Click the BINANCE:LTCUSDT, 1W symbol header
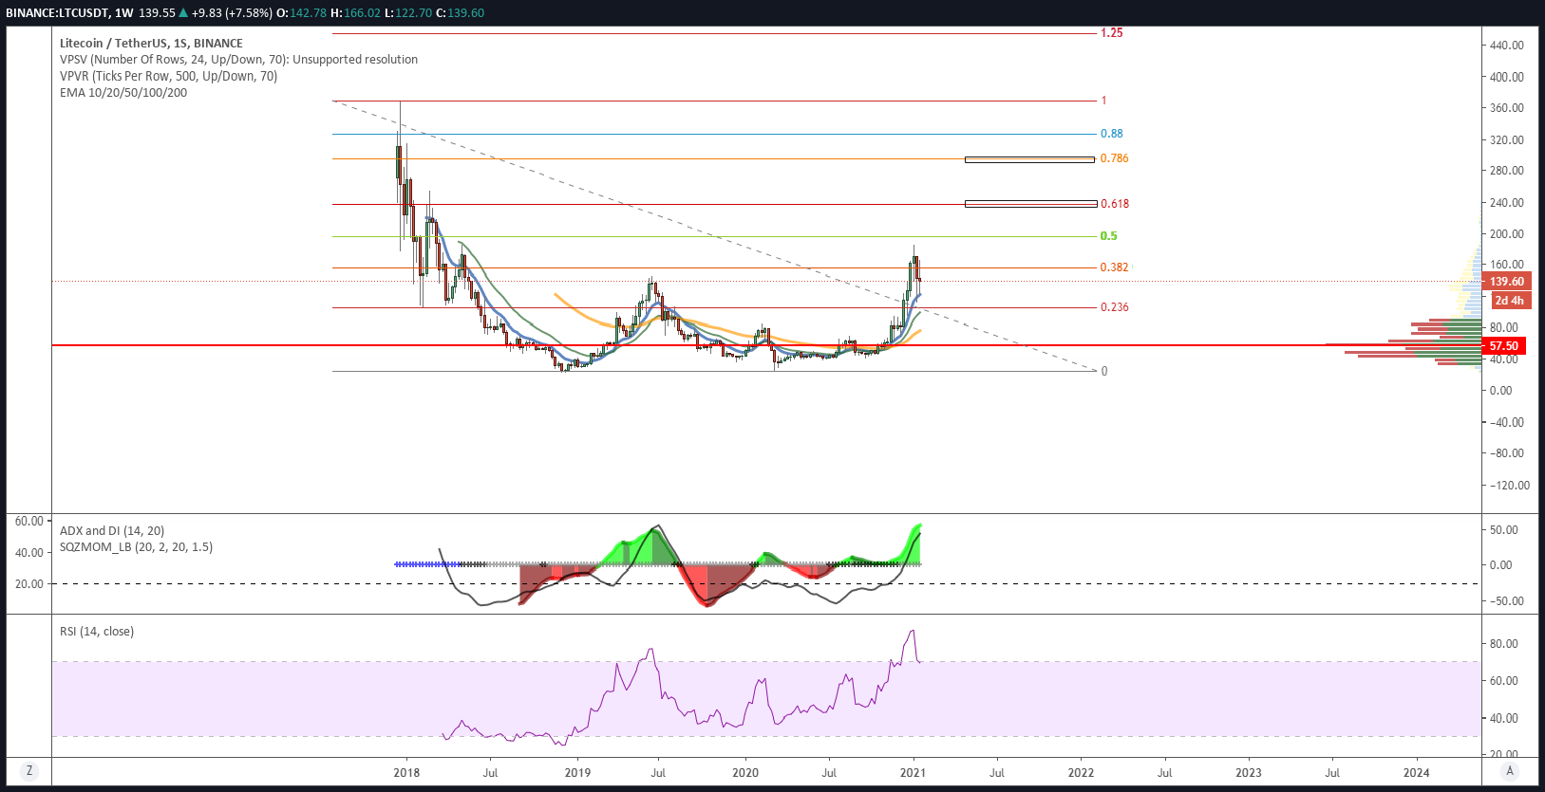 point(69,13)
